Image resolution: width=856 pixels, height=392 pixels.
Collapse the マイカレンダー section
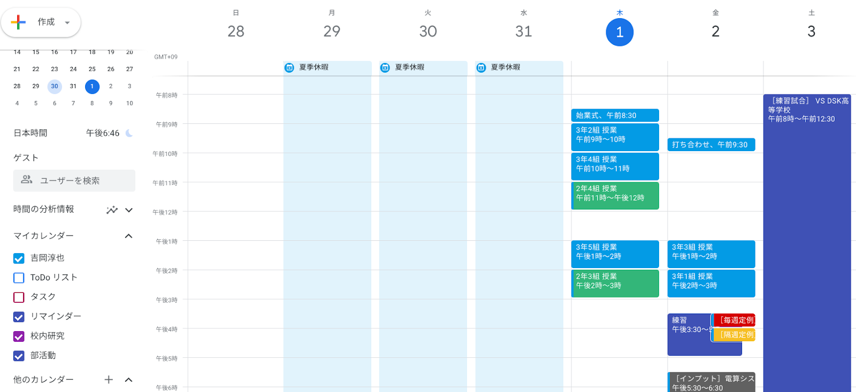click(x=128, y=236)
